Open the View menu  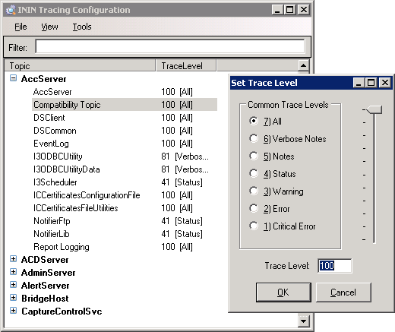(49, 27)
